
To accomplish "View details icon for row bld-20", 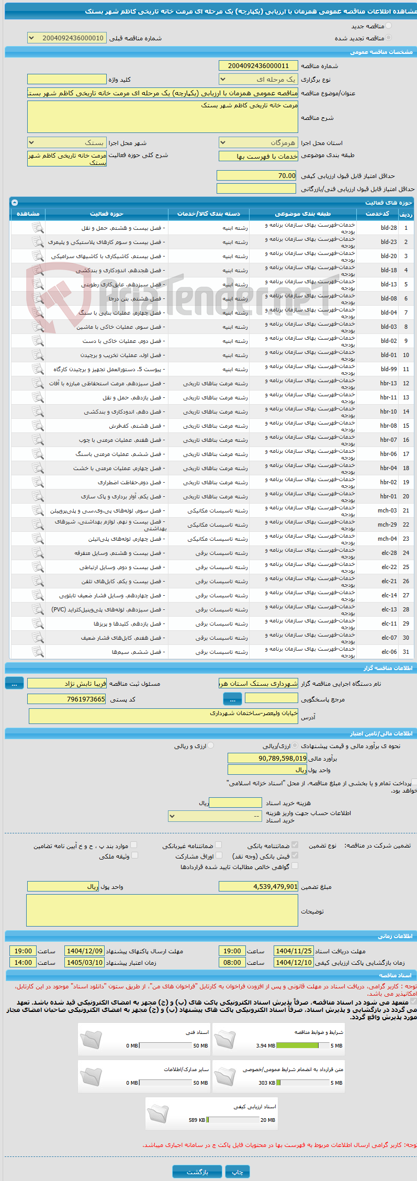I will tap(37, 256).
